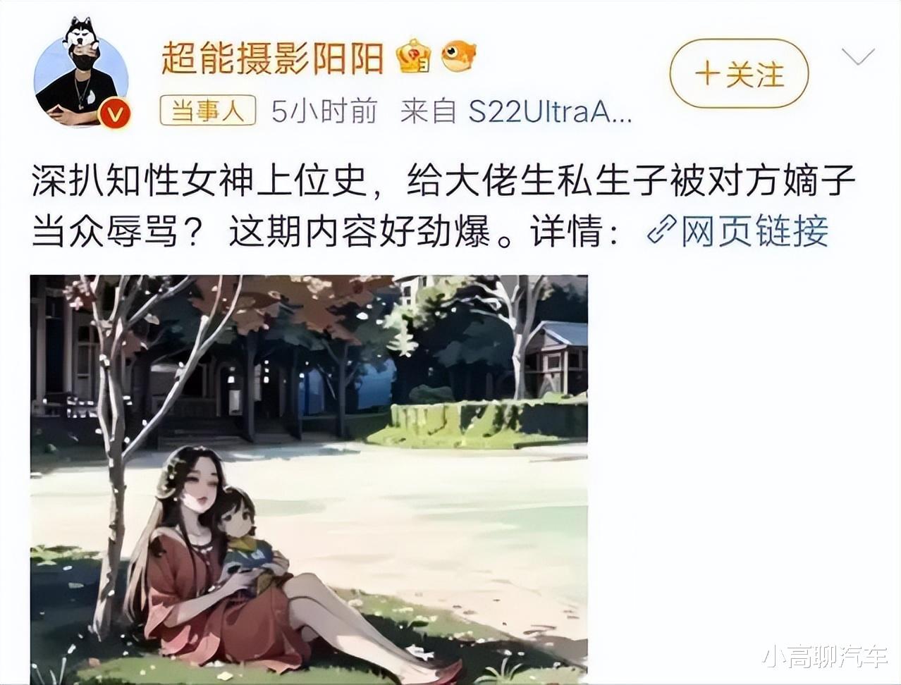Image resolution: width=901 pixels, height=685 pixels.
Task: Click the 来自 S22UltraA... device source
Action: pos(515,111)
